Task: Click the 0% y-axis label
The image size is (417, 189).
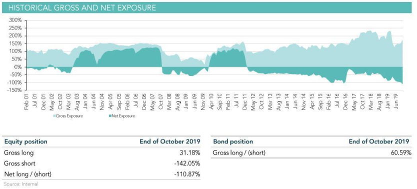Action: 18,67
